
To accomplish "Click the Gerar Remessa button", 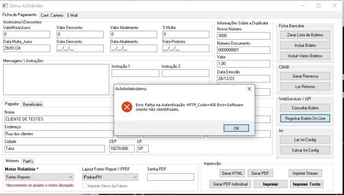I will (305, 76).
